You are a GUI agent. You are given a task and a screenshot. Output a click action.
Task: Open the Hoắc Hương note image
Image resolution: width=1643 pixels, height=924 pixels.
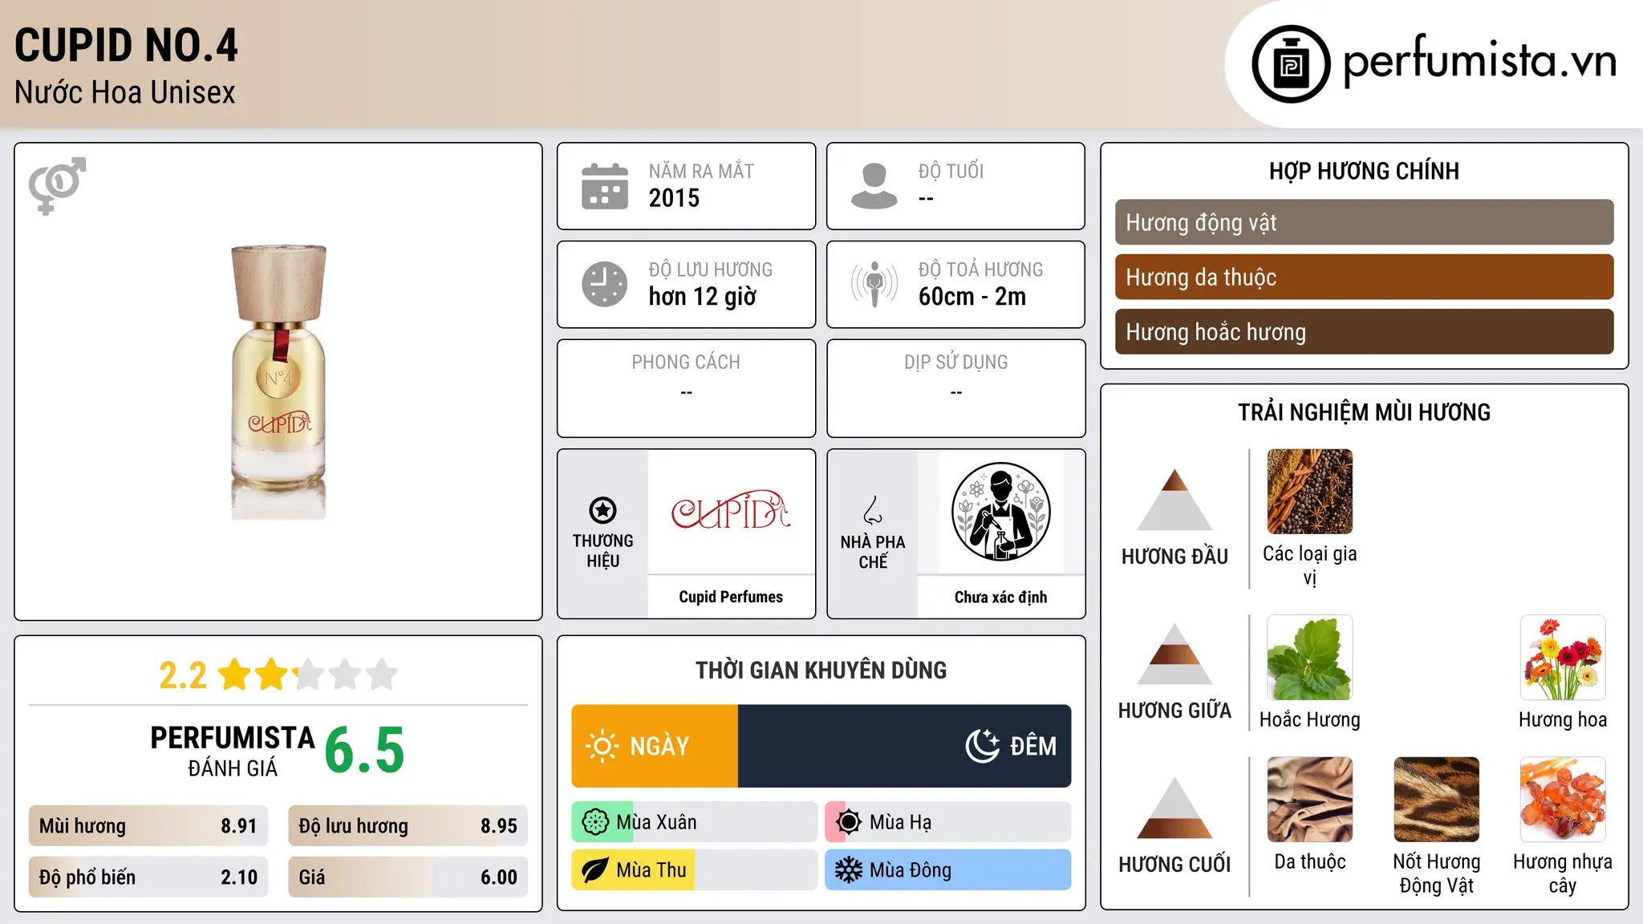pyautogui.click(x=1310, y=658)
